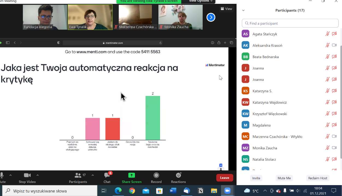Screen dimensions: 342x196
Task: Click the green Szukanie tego bar in chart
Action: point(153,118)
